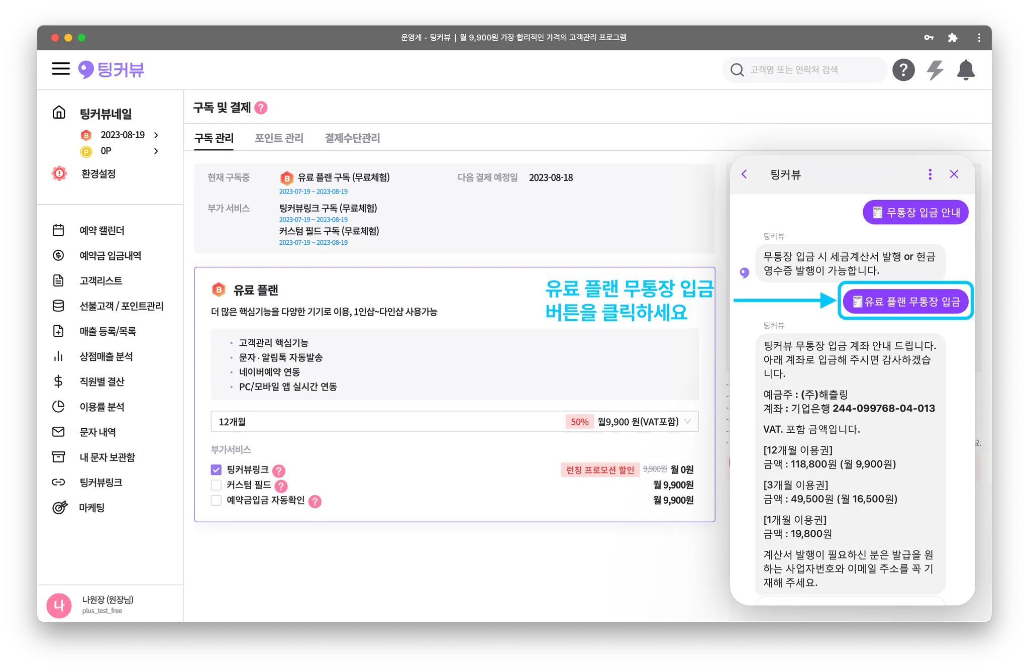The image size is (1029, 671).
Task: Click the lightning bolt icon
Action: [935, 70]
